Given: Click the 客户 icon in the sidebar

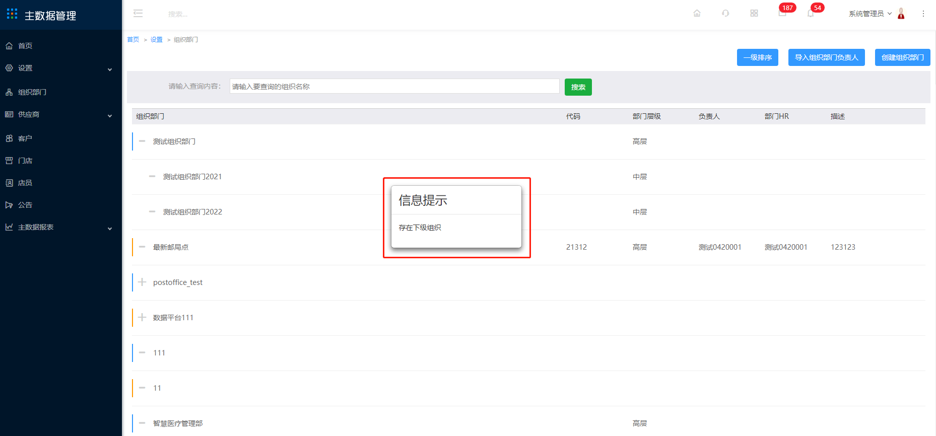Looking at the screenshot, I should click(9, 138).
